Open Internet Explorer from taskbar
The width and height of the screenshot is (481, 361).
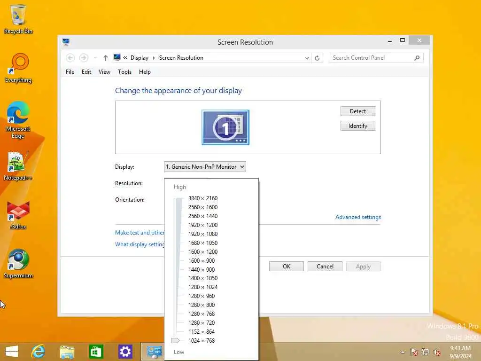tap(39, 352)
